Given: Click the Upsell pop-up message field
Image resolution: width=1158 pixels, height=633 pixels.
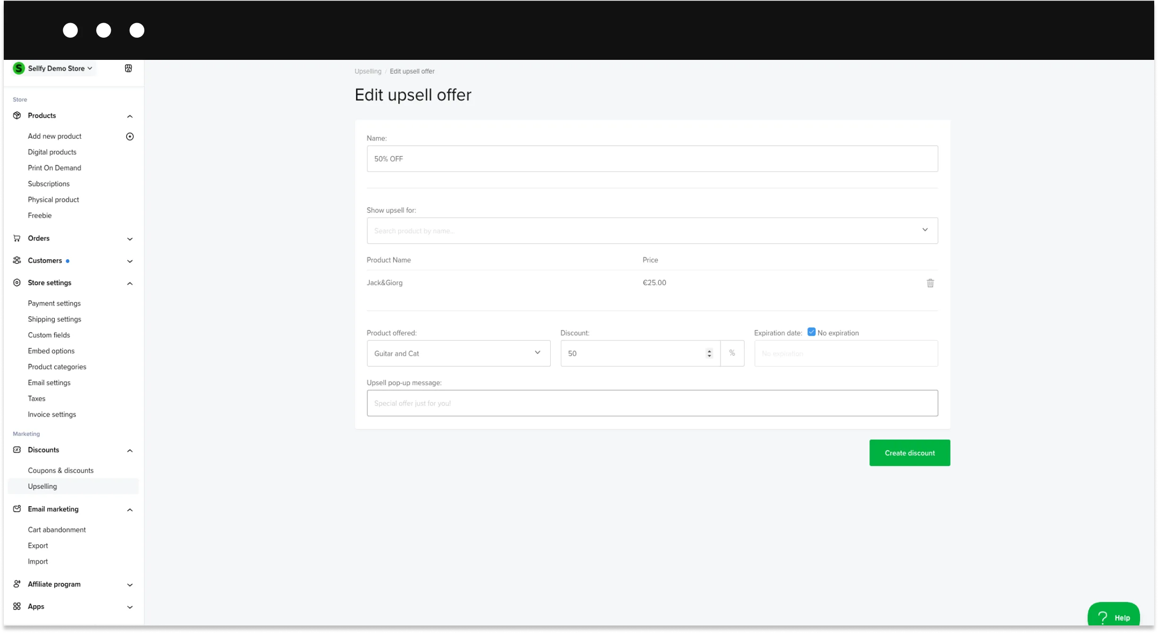Looking at the screenshot, I should (652, 403).
